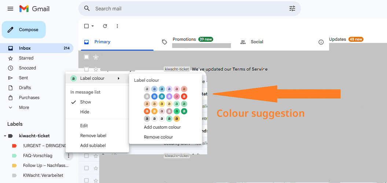Open Label colour submenu item
387x183 pixels.
(x=97, y=78)
